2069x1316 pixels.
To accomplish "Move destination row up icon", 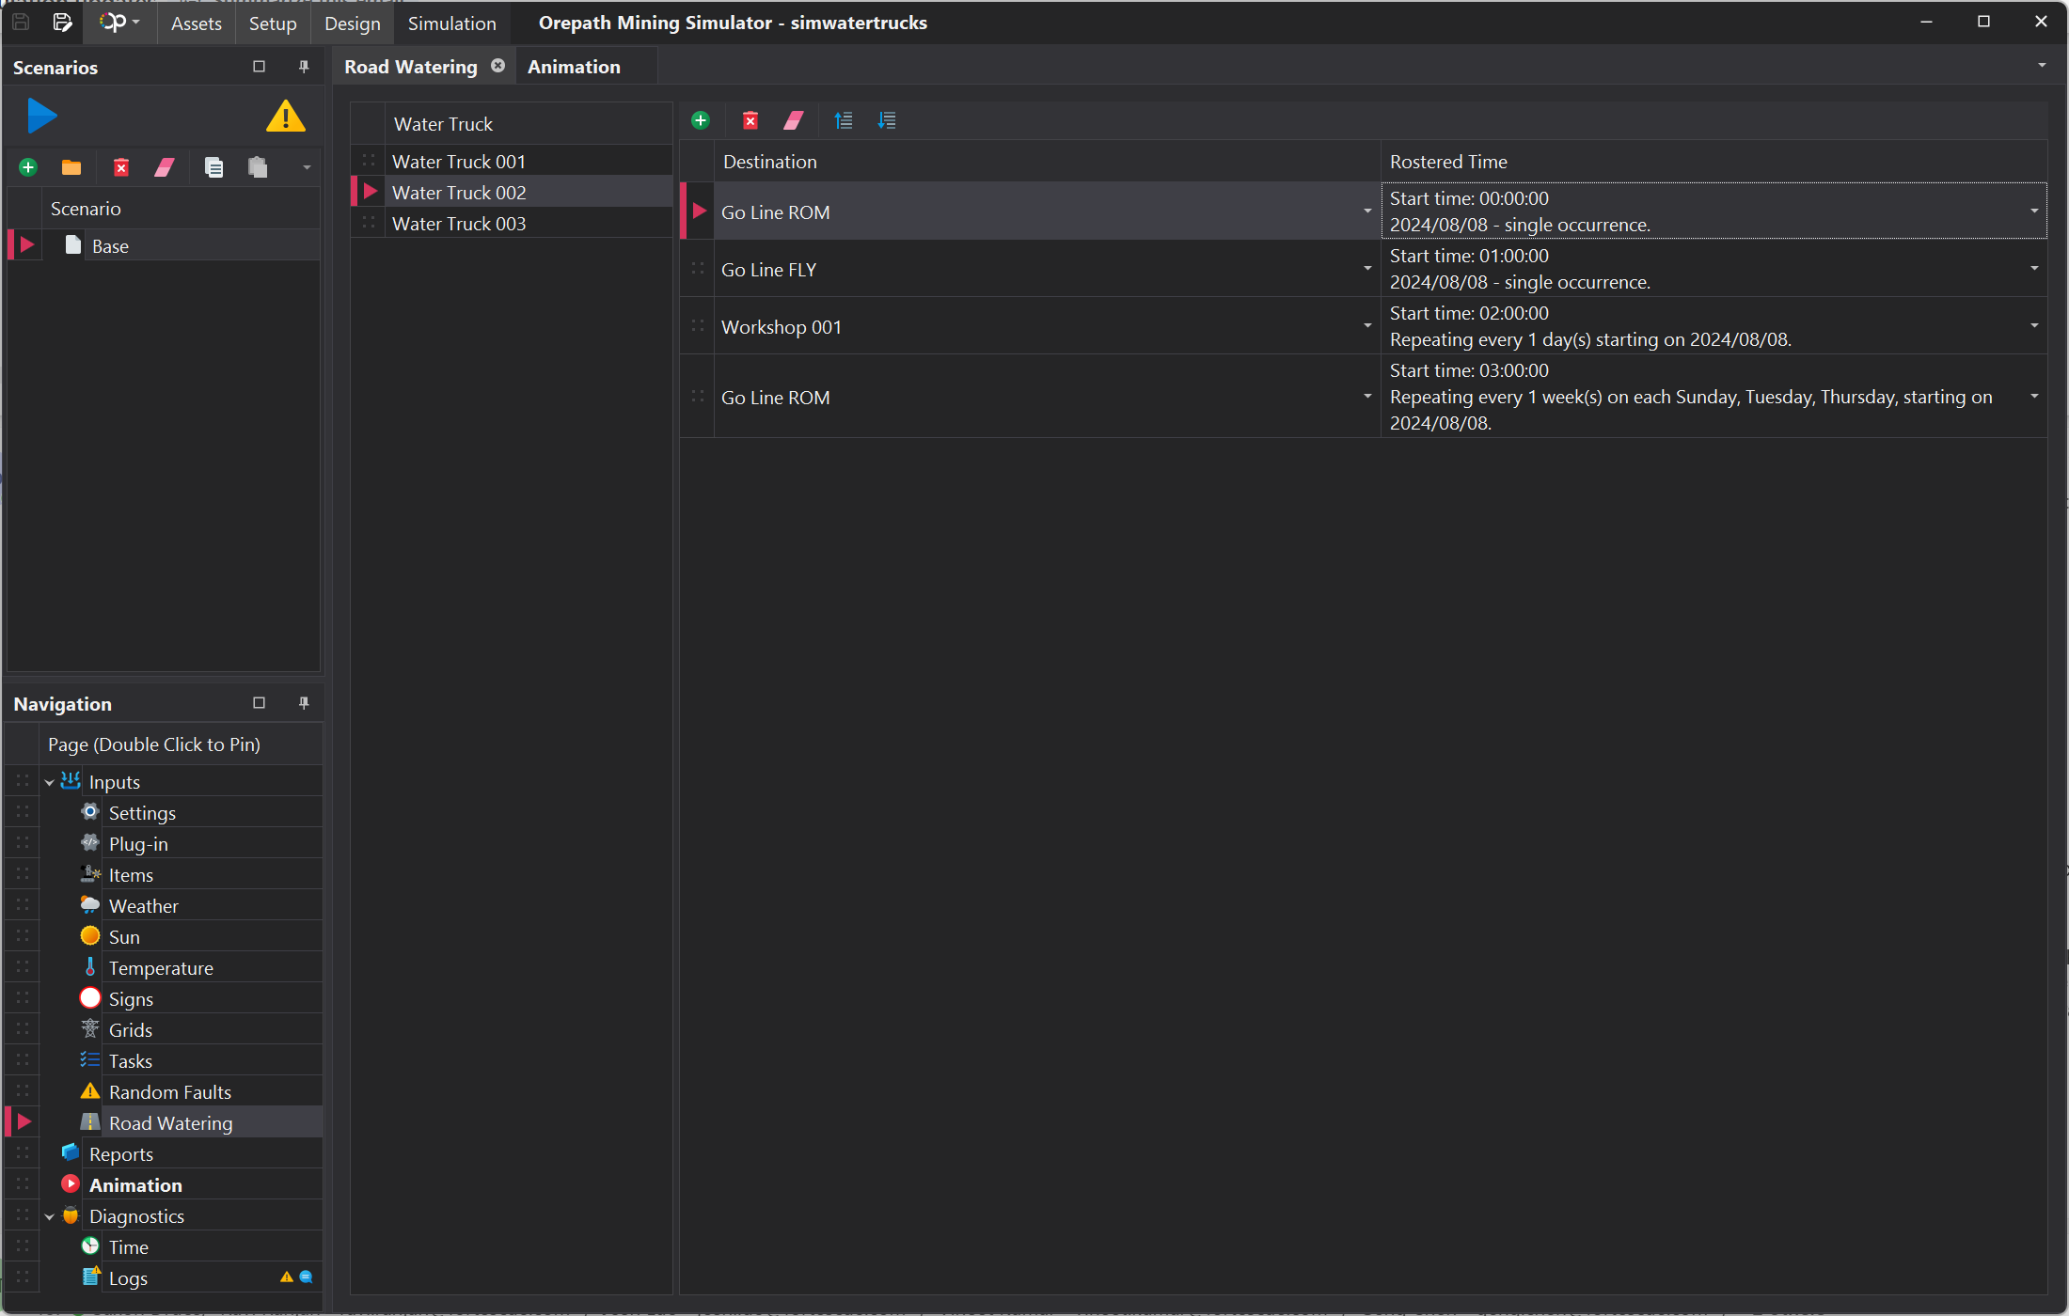I will pos(844,120).
